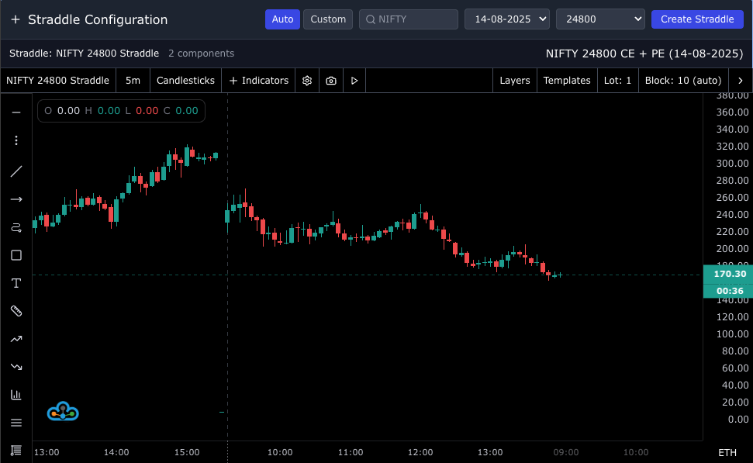
Task: Focus the NIFTY symbol search field
Action: 409,19
